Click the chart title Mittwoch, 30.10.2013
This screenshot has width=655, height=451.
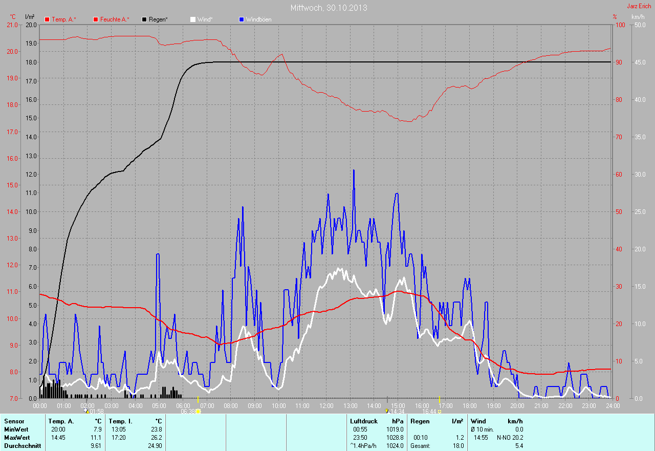pos(329,8)
